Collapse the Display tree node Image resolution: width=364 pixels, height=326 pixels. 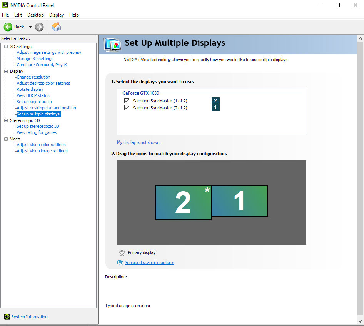(6, 71)
